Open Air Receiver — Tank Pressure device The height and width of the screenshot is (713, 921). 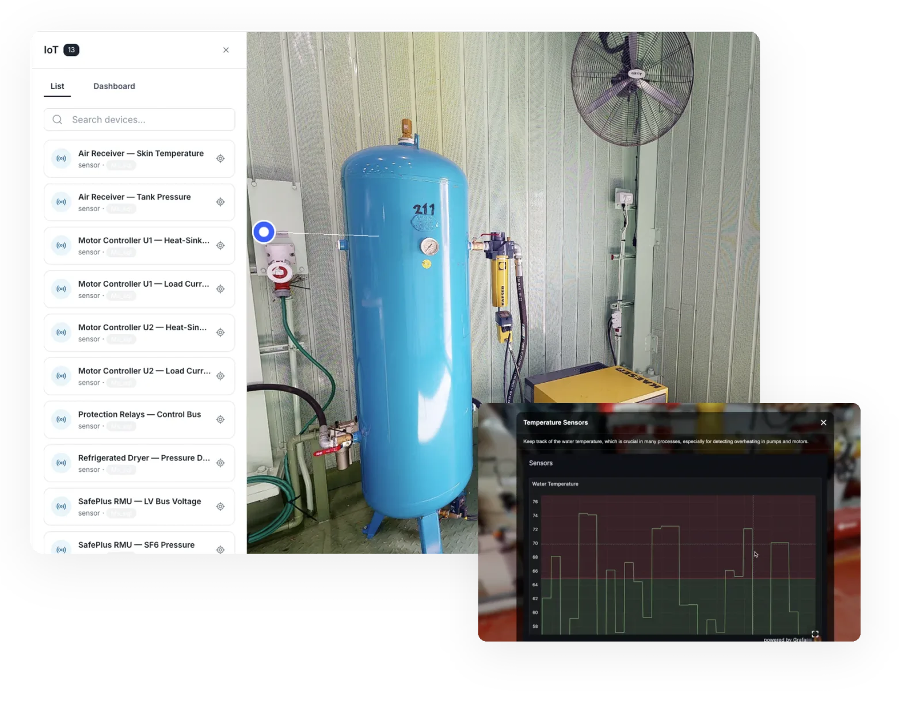pyautogui.click(x=139, y=202)
